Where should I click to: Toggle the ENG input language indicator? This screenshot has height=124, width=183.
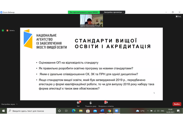(162, 111)
